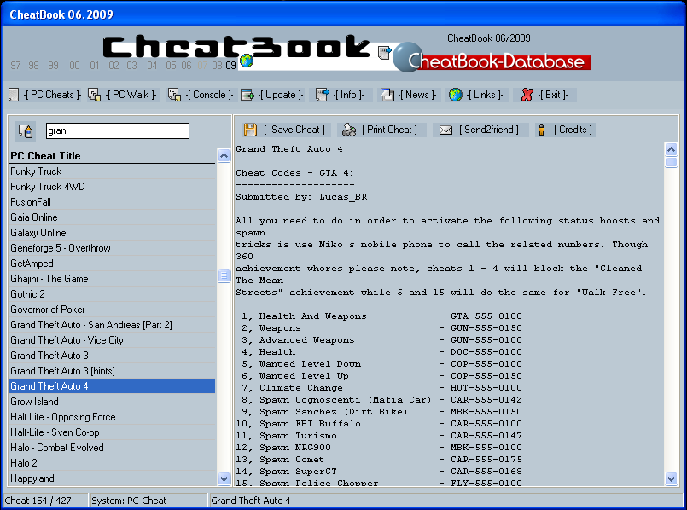687x510 pixels.
Task: Click the cheat list scroll down arrow
Action: [x=224, y=478]
